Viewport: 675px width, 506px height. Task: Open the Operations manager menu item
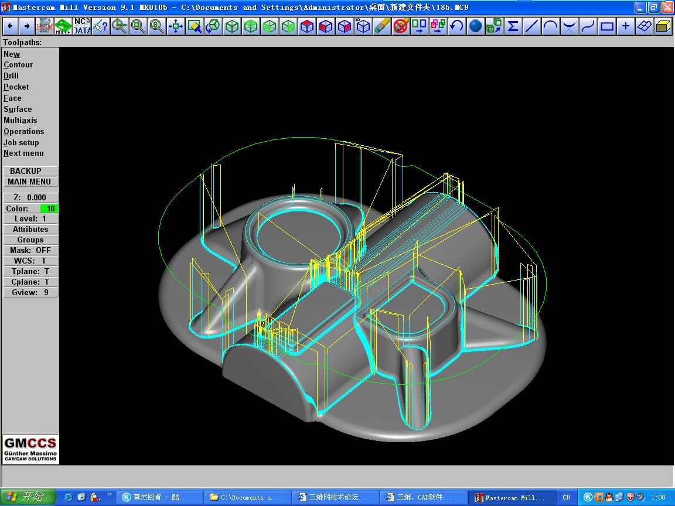click(x=23, y=132)
